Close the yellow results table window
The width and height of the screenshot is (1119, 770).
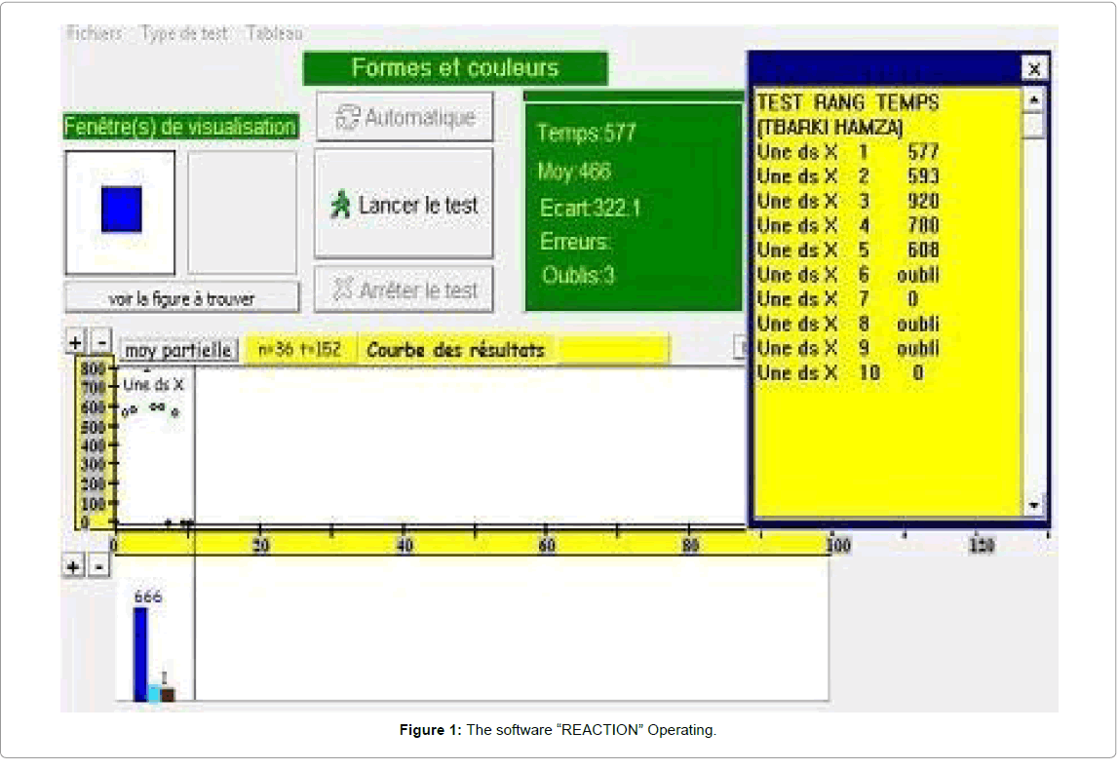1034,68
